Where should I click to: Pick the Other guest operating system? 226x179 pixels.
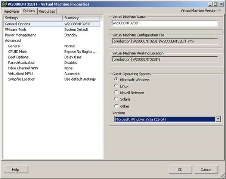[x=117, y=106]
